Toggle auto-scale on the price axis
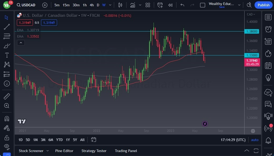The image size is (274, 156). pos(254,140)
